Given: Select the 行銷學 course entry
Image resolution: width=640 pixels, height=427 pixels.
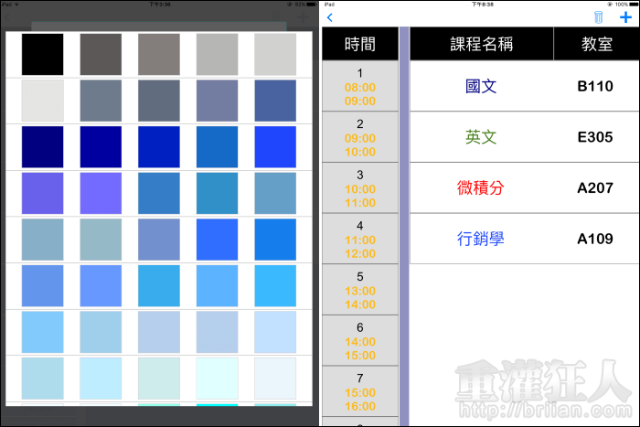Looking at the screenshot, I should (481, 239).
